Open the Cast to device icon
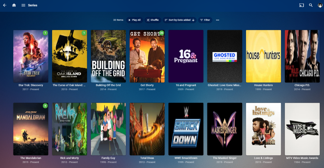324x168 pixels. [x=301, y=5]
